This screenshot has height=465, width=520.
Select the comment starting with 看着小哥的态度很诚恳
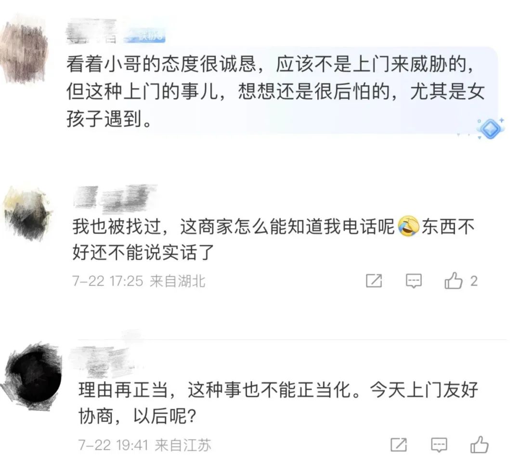pyautogui.click(x=275, y=91)
